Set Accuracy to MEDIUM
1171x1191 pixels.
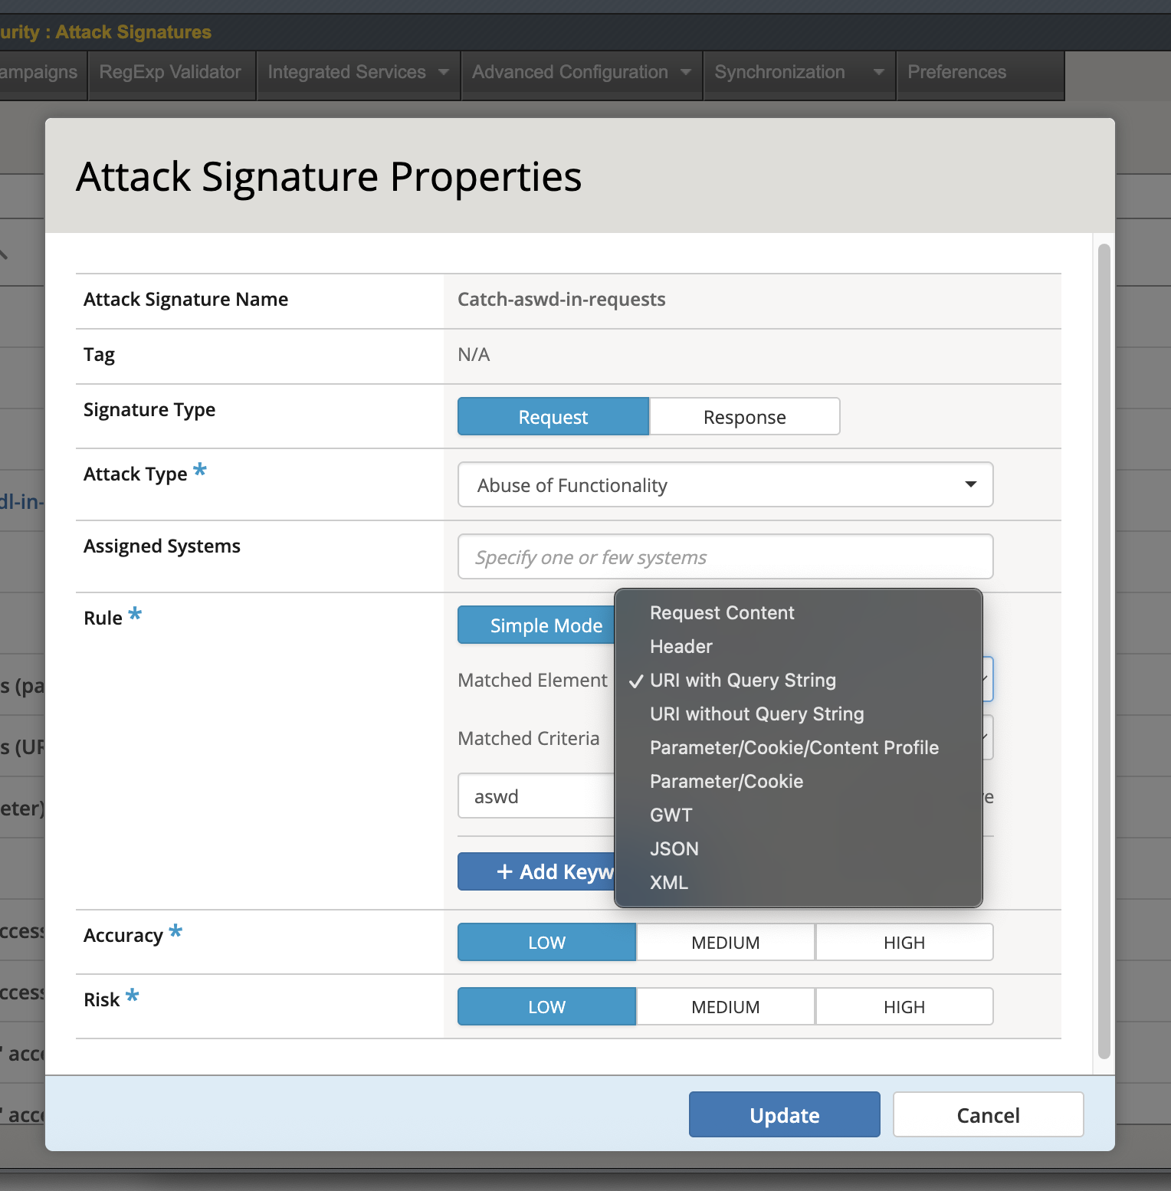pos(726,942)
